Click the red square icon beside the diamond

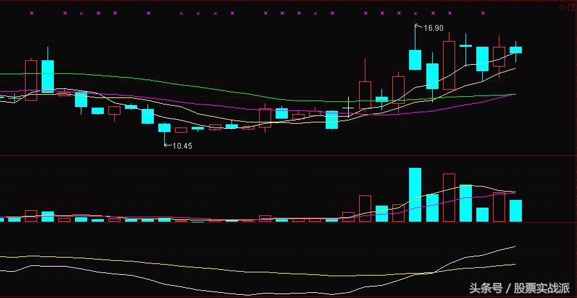pos(571,7)
